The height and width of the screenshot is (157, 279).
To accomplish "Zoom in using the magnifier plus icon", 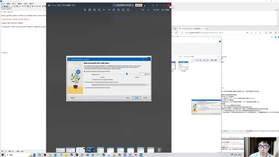I will pyautogui.click(x=95, y=10).
